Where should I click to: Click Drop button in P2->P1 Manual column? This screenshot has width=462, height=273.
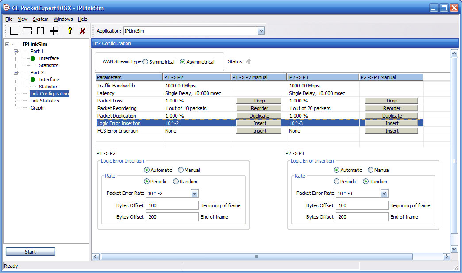pos(391,101)
